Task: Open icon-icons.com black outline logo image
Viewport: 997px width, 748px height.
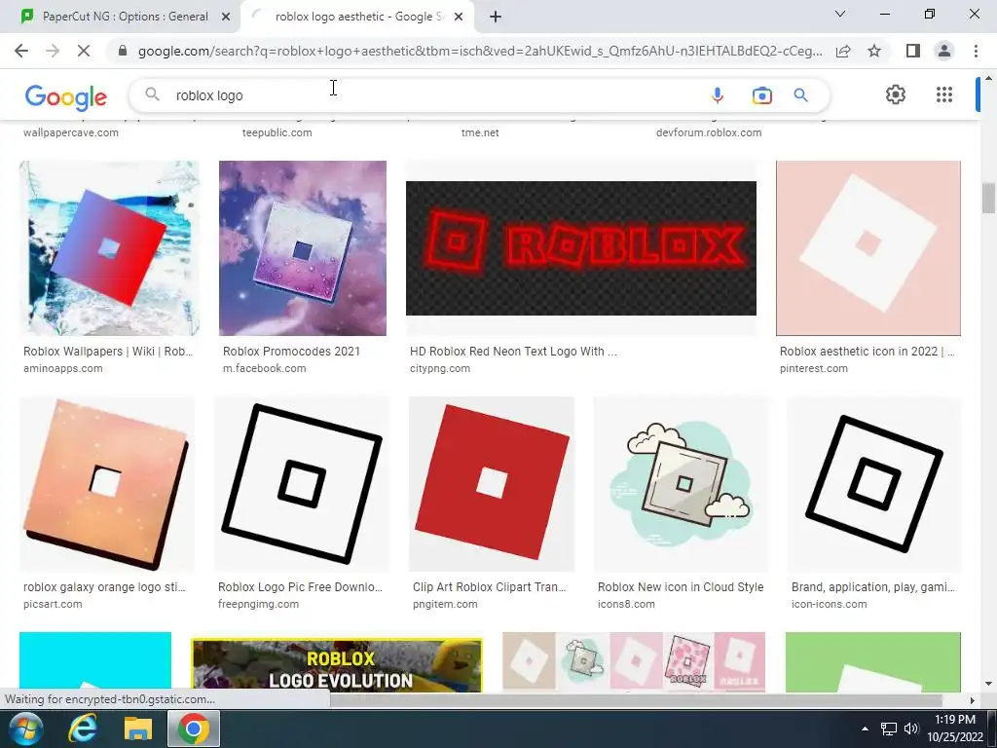Action: (x=874, y=484)
